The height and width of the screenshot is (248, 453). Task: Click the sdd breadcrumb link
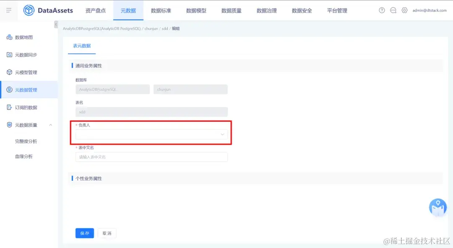(165, 28)
